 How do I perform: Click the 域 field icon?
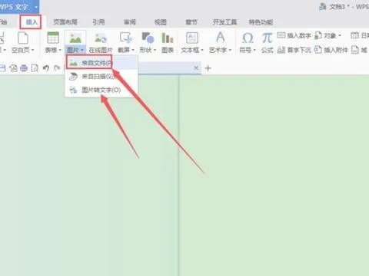[355, 50]
